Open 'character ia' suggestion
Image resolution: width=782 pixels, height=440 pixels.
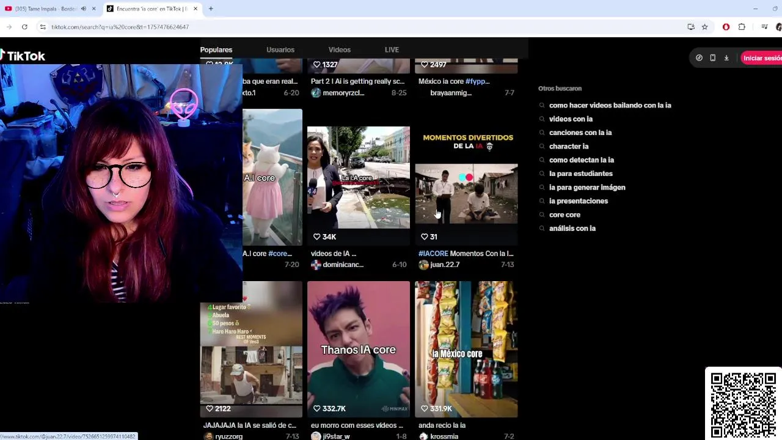pyautogui.click(x=569, y=146)
